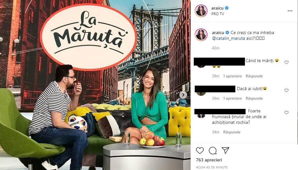Reply to the 'Dacă ai iubit!' comment

(254, 98)
